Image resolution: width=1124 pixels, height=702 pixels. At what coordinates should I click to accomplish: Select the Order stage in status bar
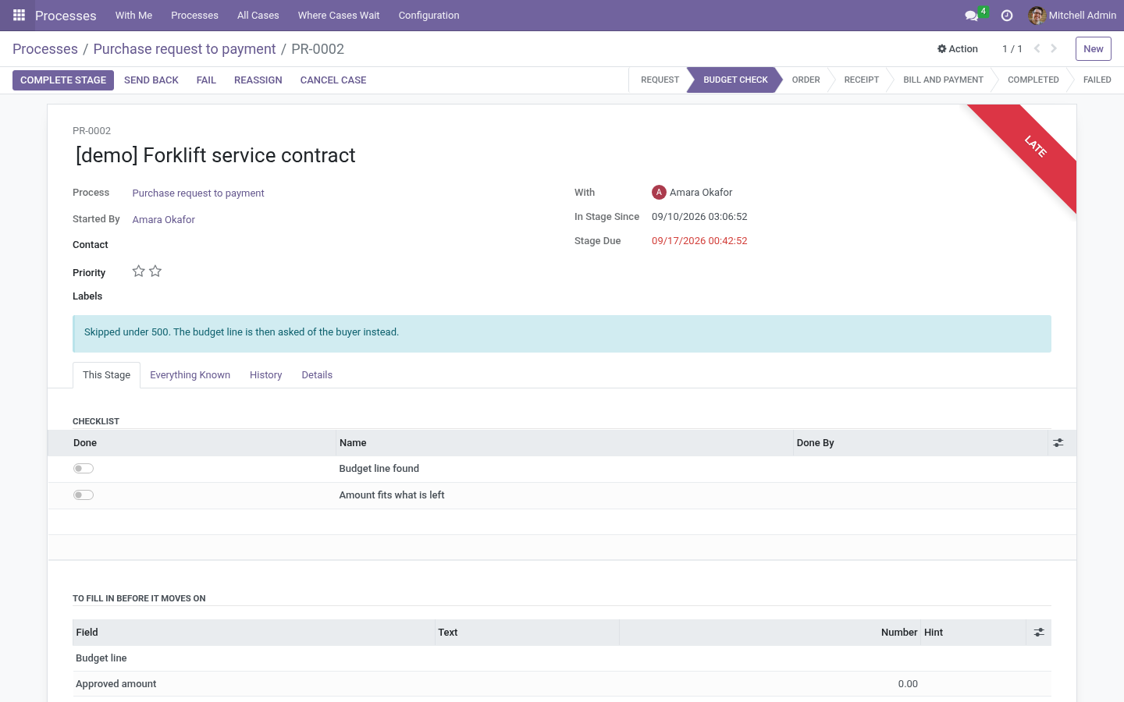[x=806, y=80]
